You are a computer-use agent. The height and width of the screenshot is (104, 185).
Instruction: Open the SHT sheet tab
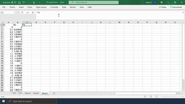(x=14, y=93)
